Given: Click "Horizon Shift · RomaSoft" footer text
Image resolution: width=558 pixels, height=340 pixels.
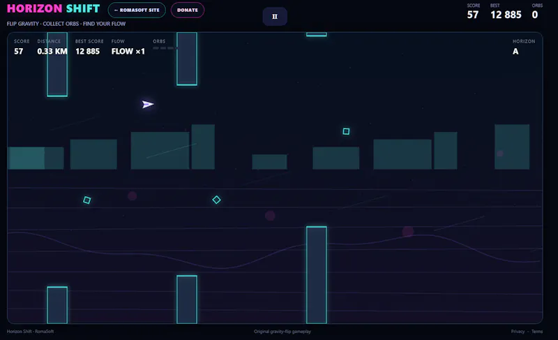Looking at the screenshot, I should 30,332.
